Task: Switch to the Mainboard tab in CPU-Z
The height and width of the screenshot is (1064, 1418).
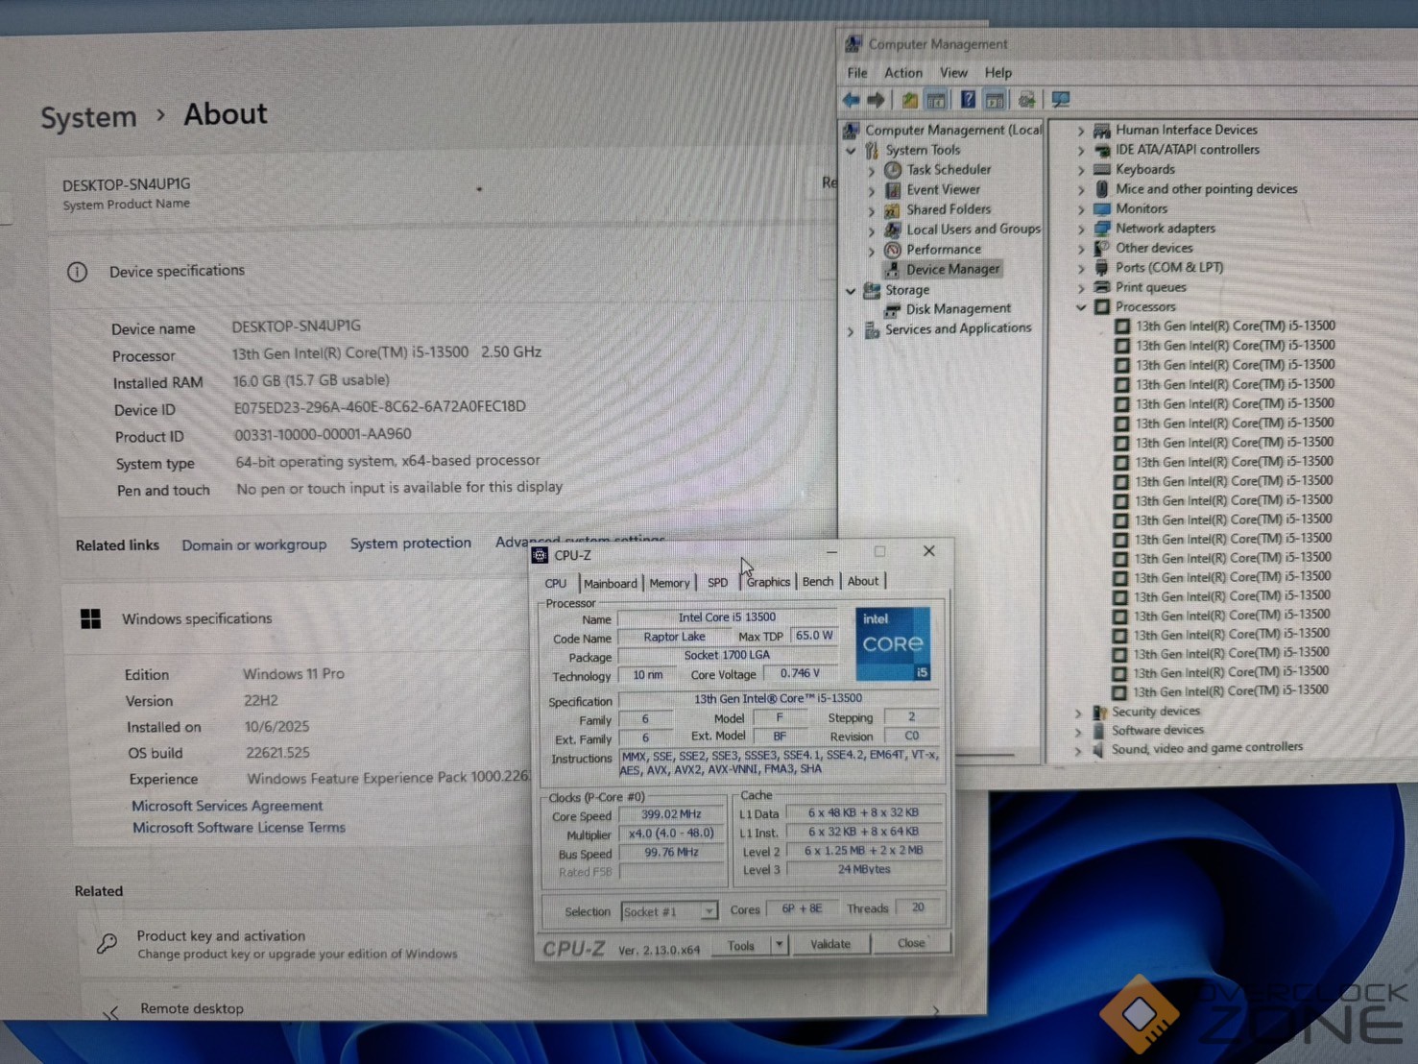Action: coord(610,583)
